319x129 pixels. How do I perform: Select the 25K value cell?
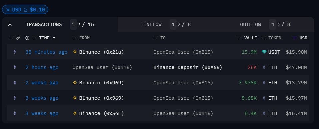click(252, 67)
